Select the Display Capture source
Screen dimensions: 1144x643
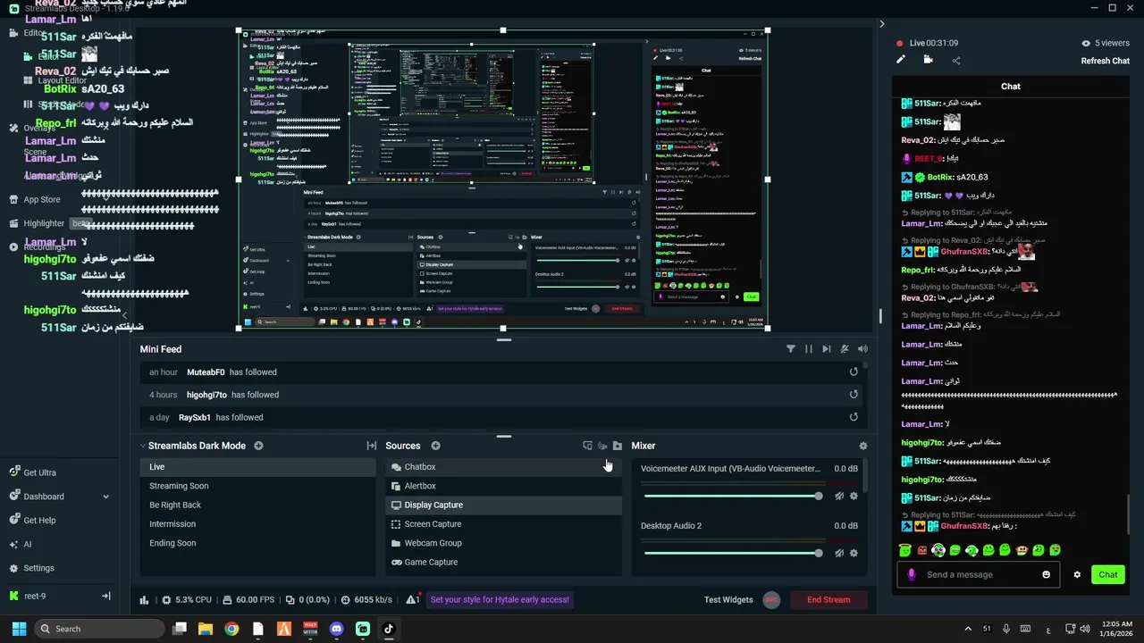click(504, 505)
